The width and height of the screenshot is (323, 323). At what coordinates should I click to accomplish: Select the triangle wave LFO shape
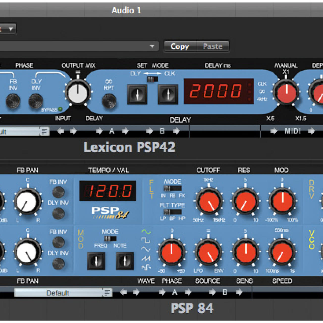click(146, 249)
